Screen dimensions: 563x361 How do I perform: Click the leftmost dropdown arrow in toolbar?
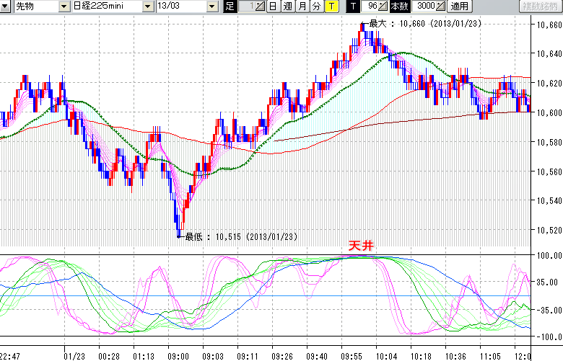5,6
